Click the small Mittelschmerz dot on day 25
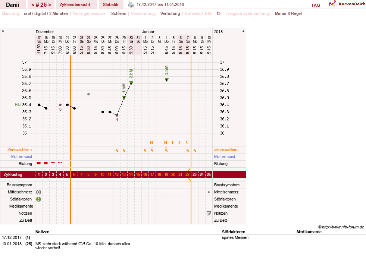 point(209,192)
